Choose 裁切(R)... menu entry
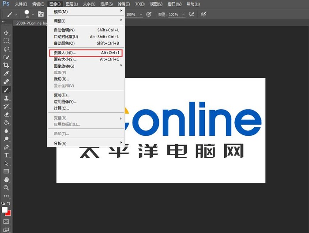The height and width of the screenshot is (233, 309). pos(86,79)
